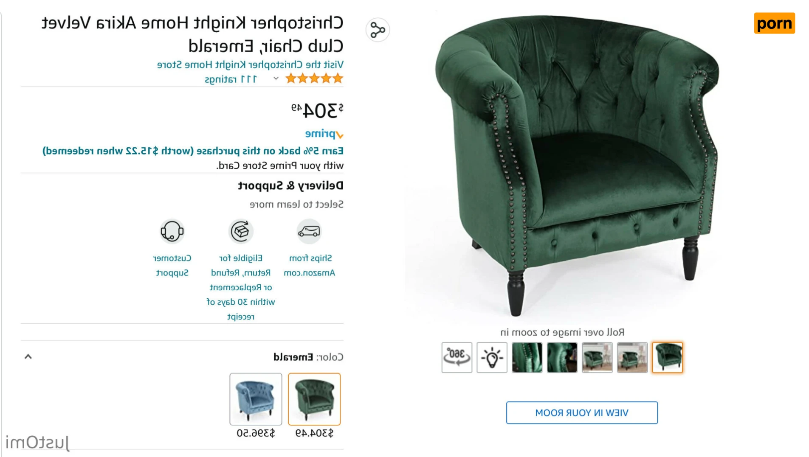Expand the ratings dropdown arrow beside the stars
Viewport: 809px width, 457px height.
coord(276,79)
